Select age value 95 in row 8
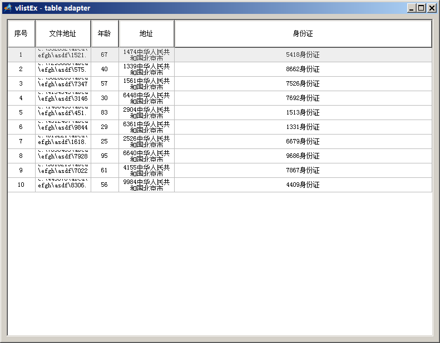The height and width of the screenshot is (343, 440). 105,156
